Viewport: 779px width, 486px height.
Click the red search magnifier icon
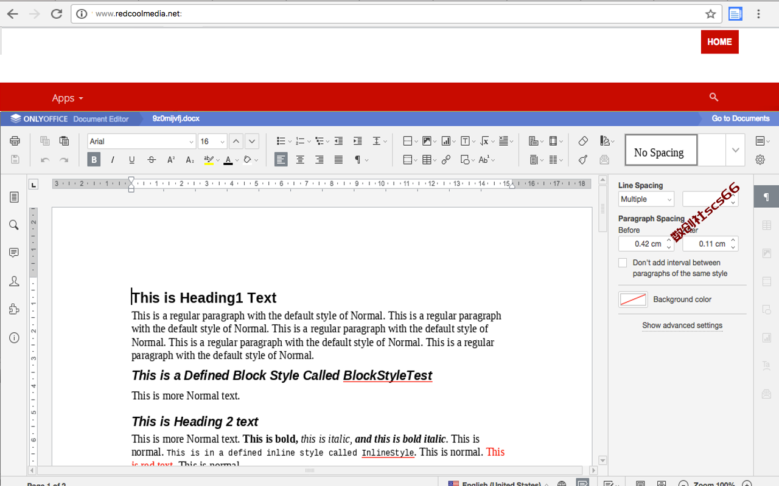click(714, 97)
